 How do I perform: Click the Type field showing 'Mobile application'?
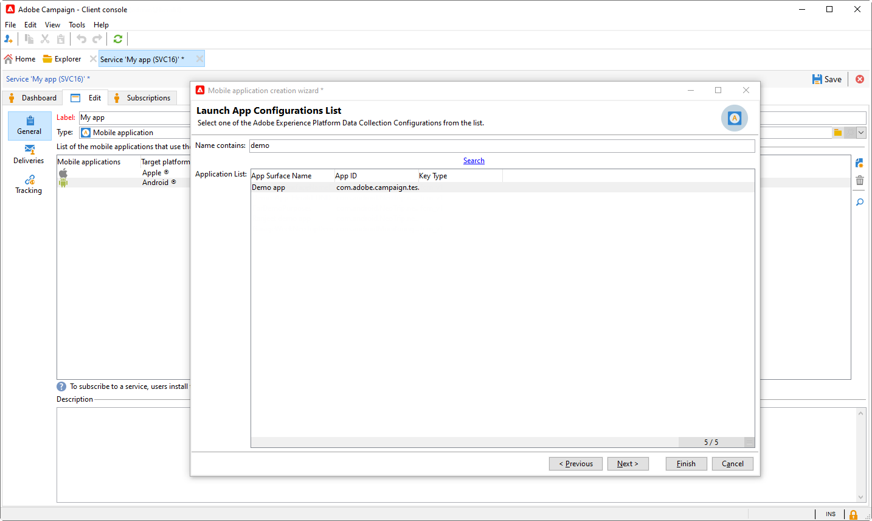pyautogui.click(x=135, y=133)
